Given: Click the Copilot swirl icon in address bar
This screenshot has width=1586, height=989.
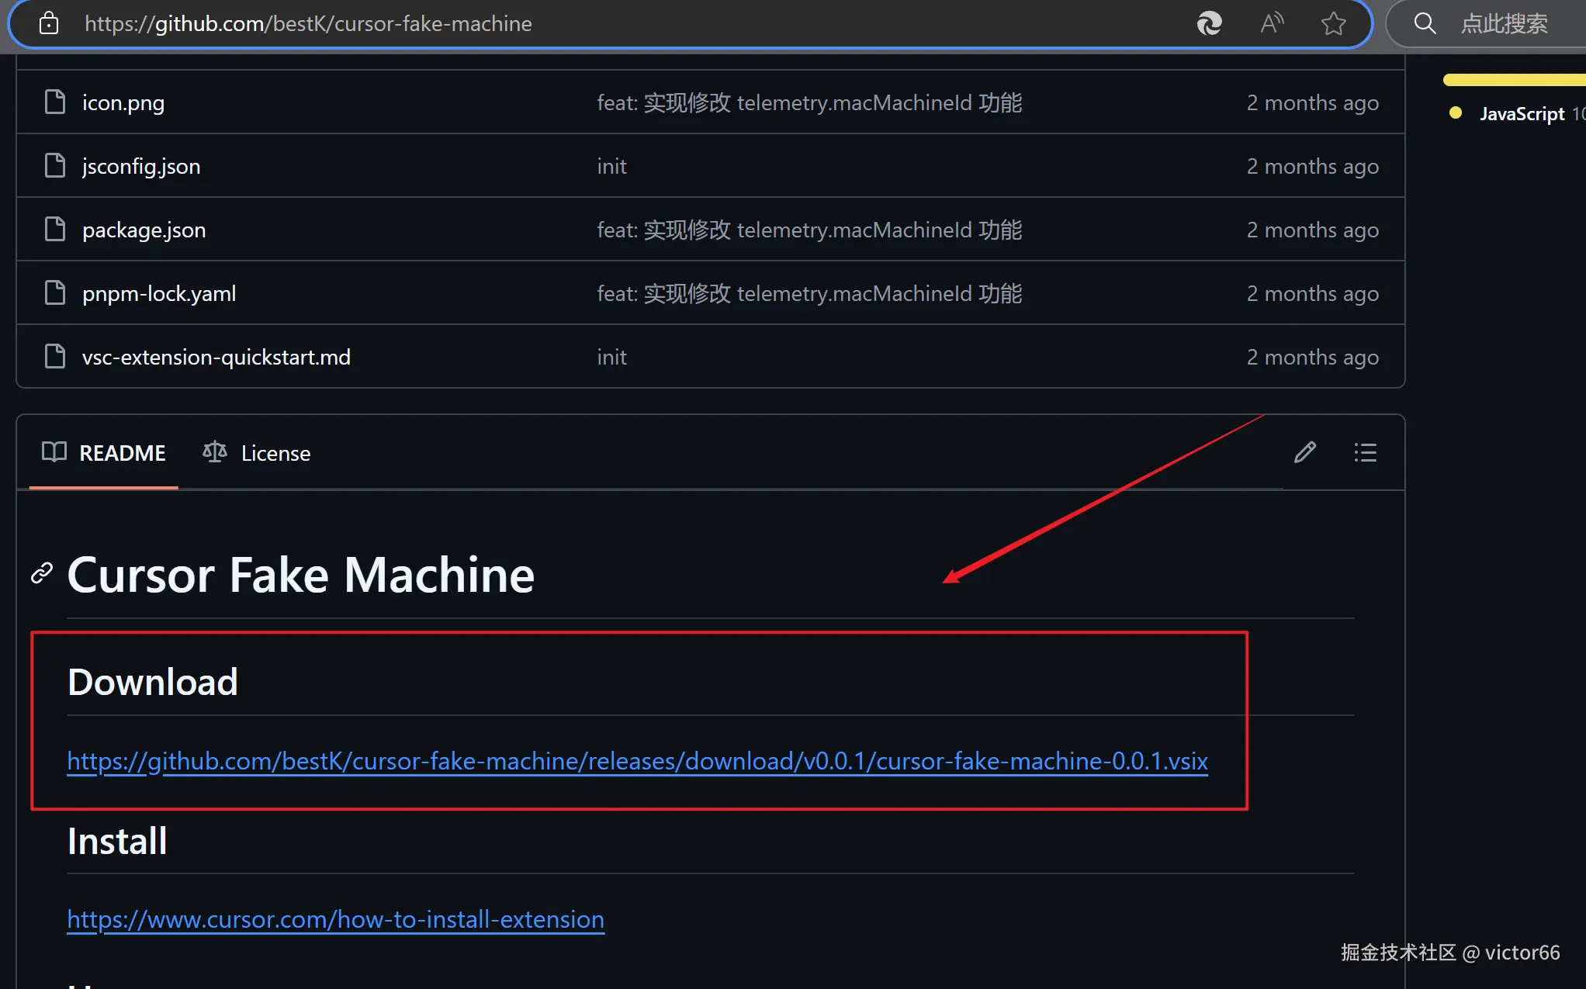Looking at the screenshot, I should (1209, 24).
